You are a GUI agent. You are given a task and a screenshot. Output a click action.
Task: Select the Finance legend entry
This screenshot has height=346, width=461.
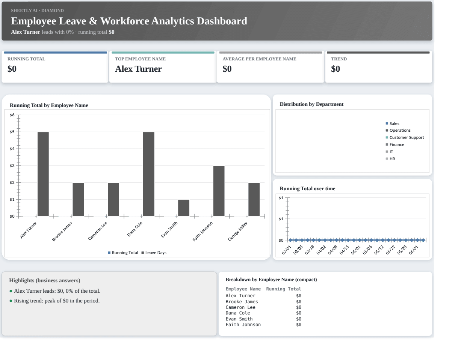[395, 144]
